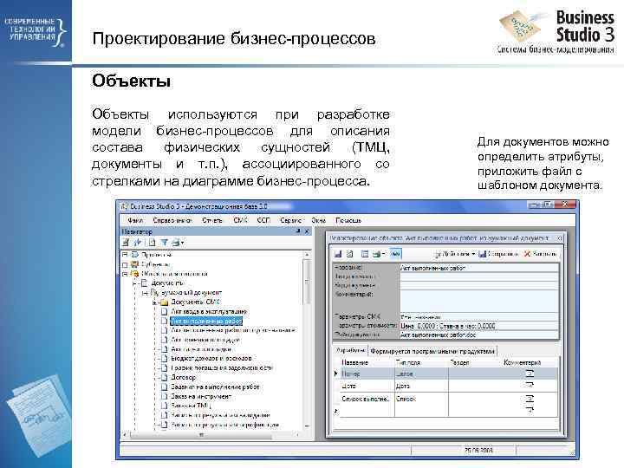Click the Сохранить button in the object editor
Viewport: 624px width, 468px height.
coord(498,254)
